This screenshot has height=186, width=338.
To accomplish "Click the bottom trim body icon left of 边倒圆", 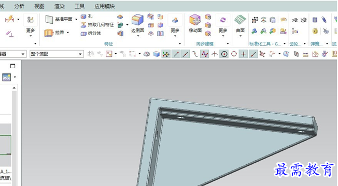I will point(120,33).
